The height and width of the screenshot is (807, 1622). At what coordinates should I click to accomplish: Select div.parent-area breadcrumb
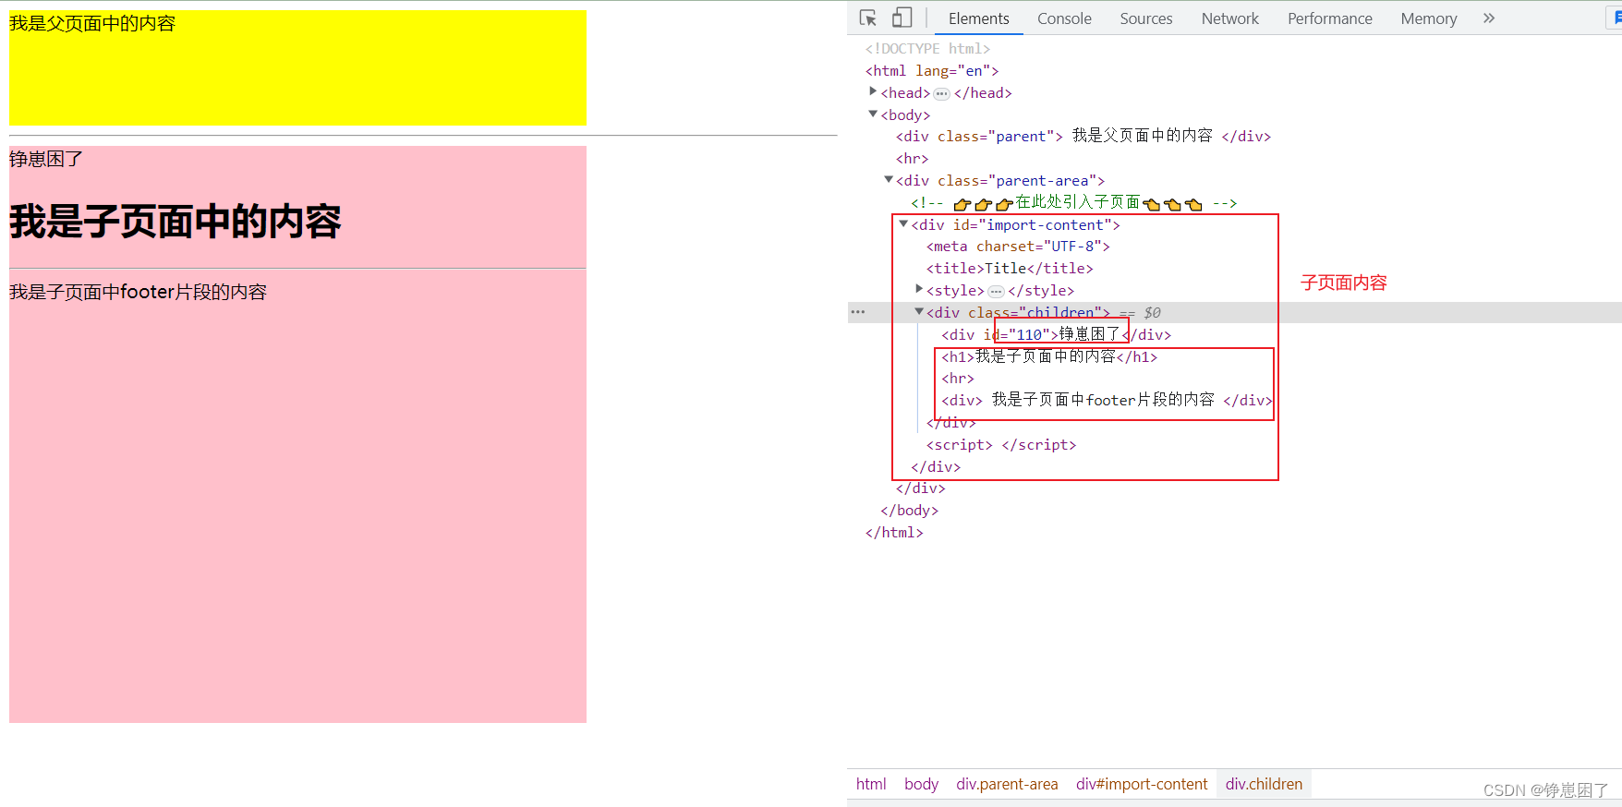1007,784
